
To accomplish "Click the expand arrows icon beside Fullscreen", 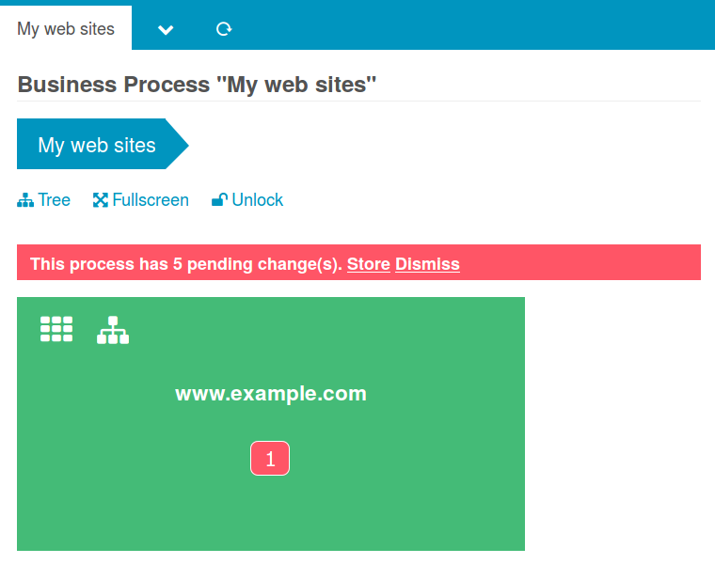I will pos(101,200).
